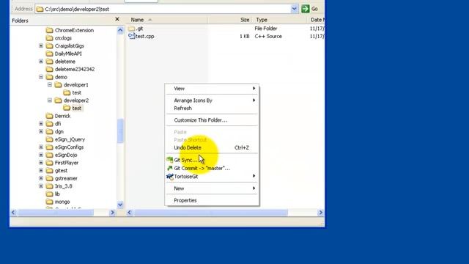Choose Git Sync from context menu
The image size is (469, 264).
(x=212, y=160)
